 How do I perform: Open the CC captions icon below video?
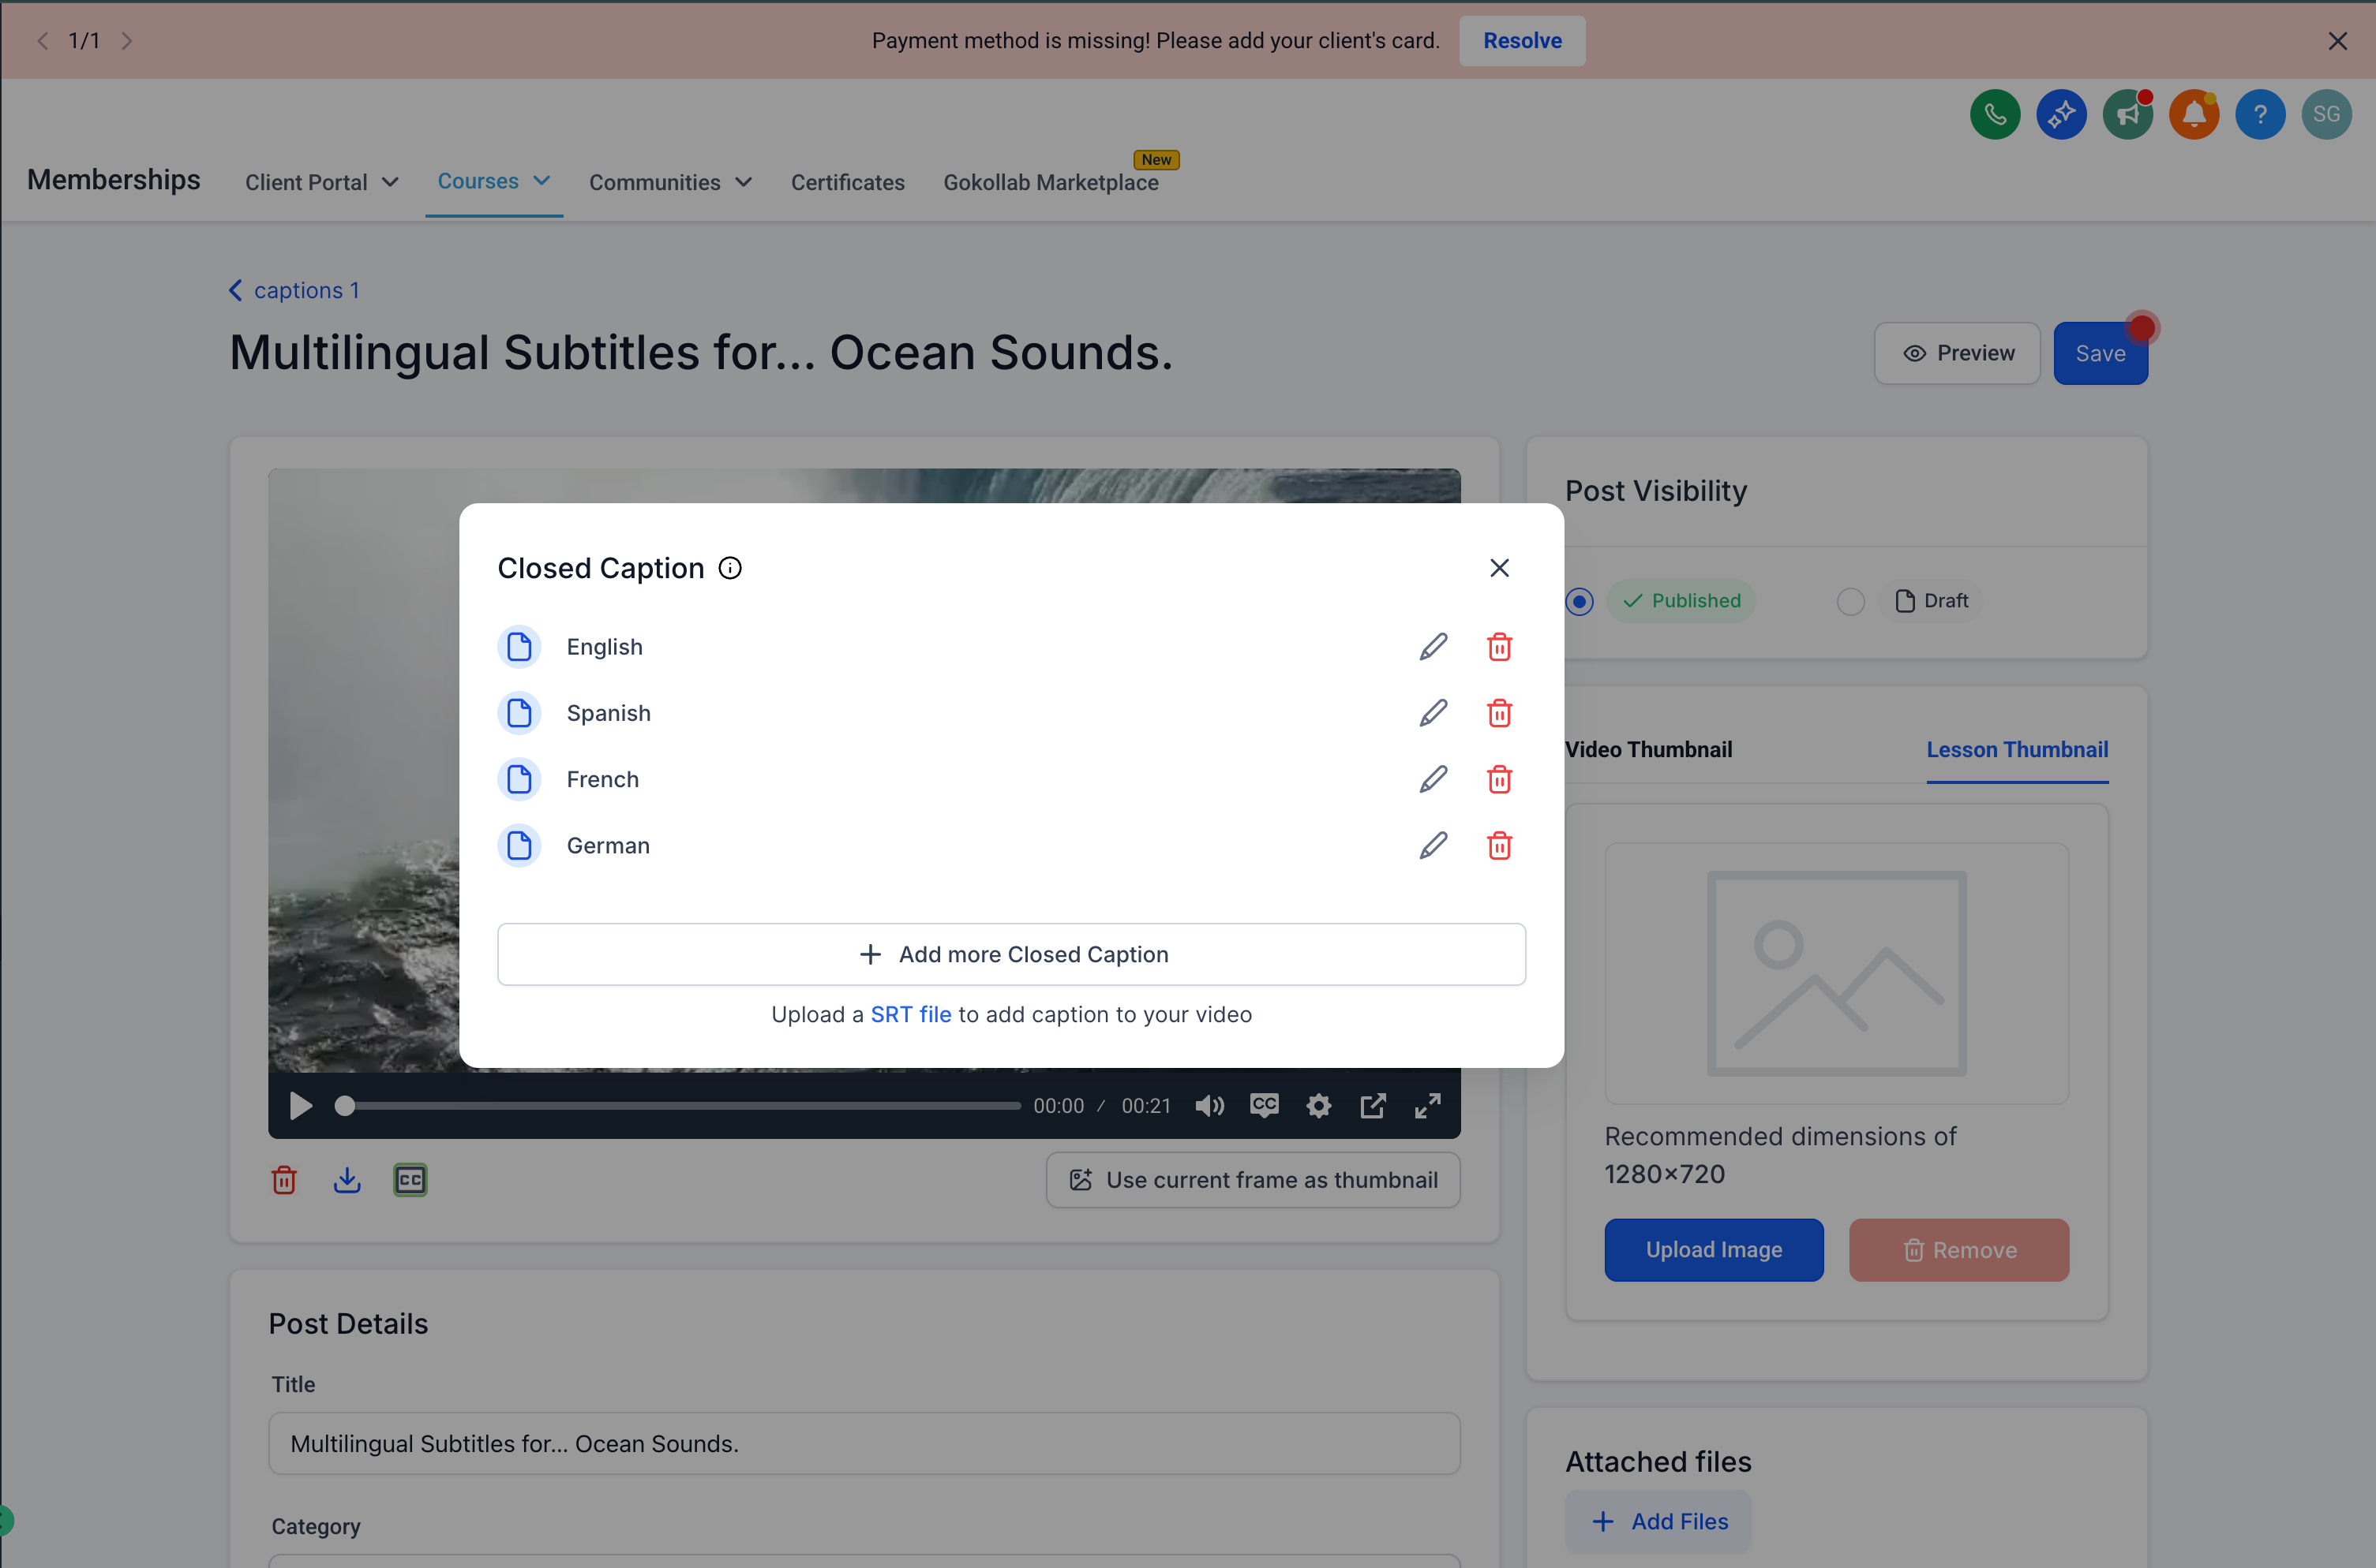(x=410, y=1180)
